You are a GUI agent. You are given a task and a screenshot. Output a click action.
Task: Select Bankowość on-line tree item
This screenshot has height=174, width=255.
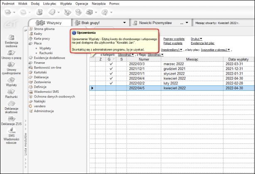[x=47, y=68]
